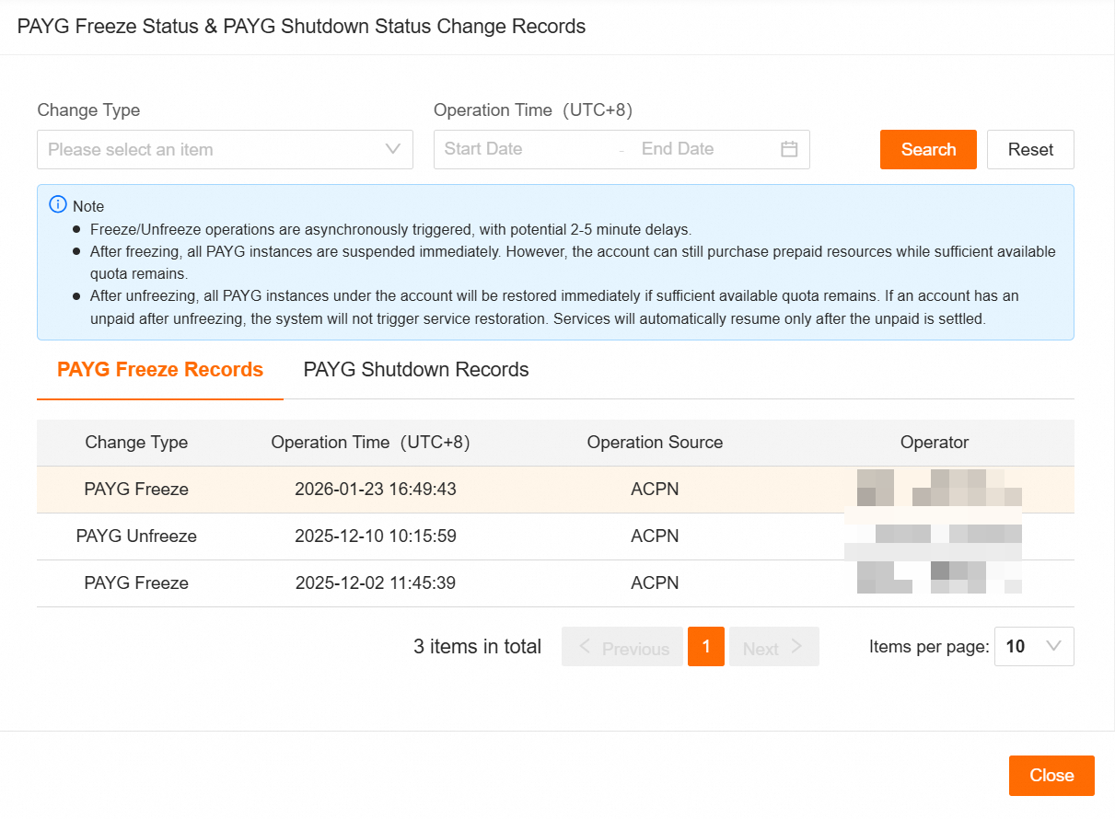
Task: Click ACPN in the 2025-12-02 row
Action: coord(655,583)
